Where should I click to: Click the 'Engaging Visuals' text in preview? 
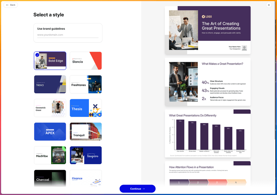coord(217,88)
